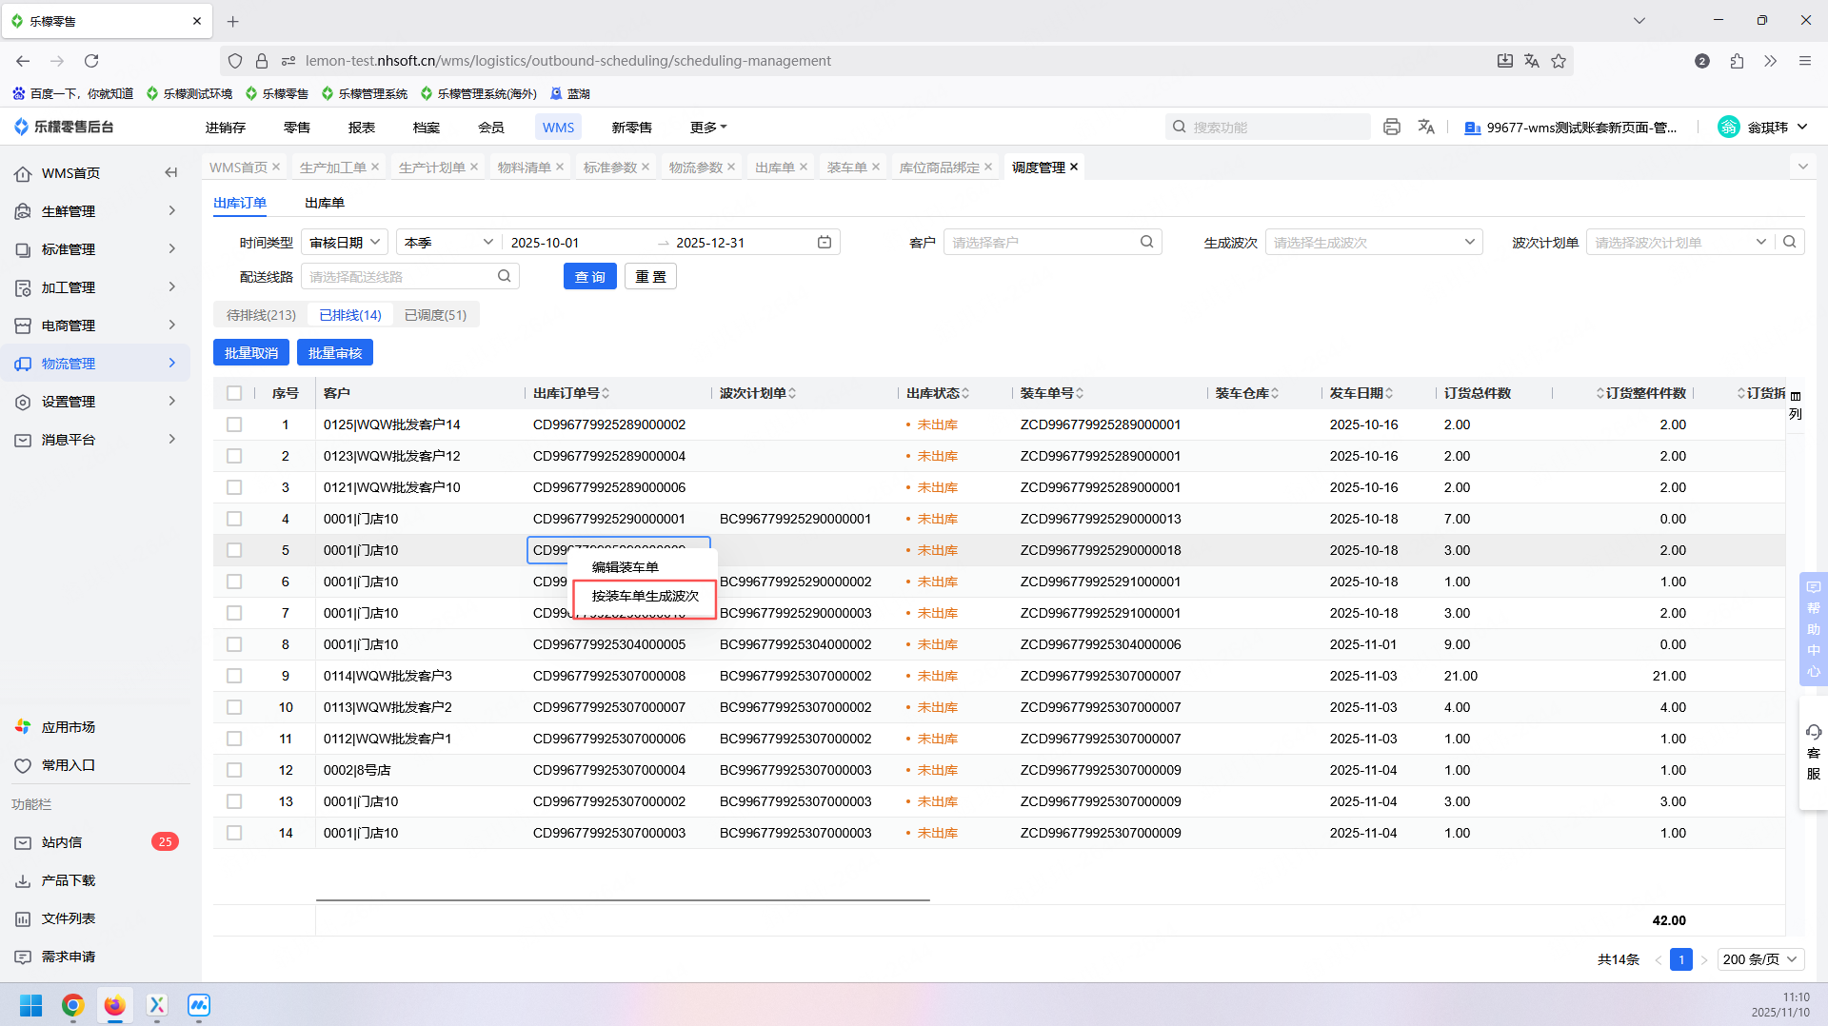Screen dimensions: 1828x1026
Task: Select 按装车单生成波次 from context menu
Action: tap(646, 596)
